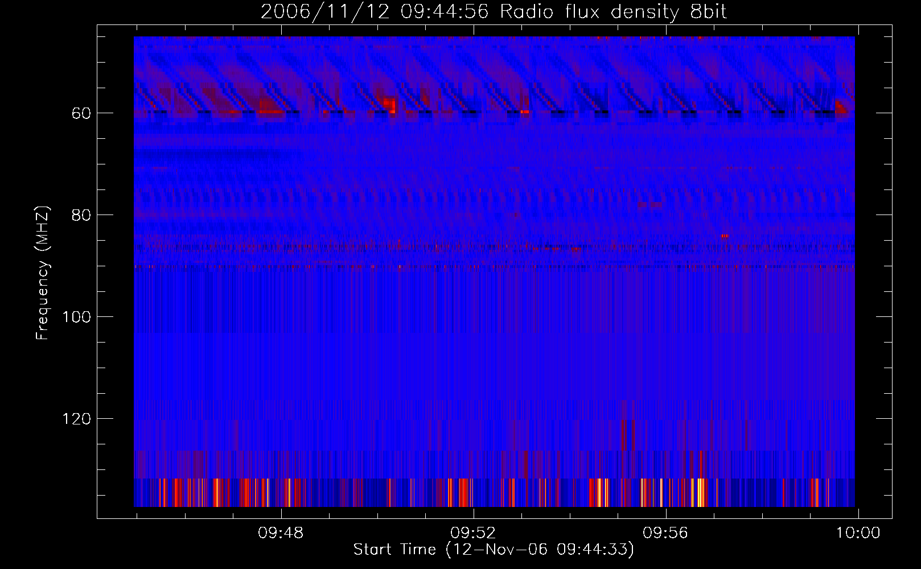Click the plot title "2006/11/12 09:44:56 Radio flux density 8bit"
This screenshot has width=921, height=569.
pyautogui.click(x=494, y=12)
